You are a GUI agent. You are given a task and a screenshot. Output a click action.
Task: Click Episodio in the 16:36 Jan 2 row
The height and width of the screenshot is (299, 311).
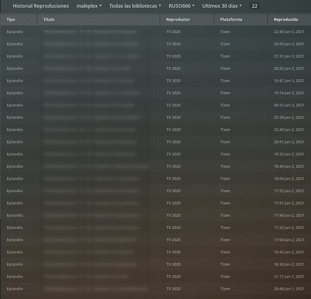[x=15, y=264]
